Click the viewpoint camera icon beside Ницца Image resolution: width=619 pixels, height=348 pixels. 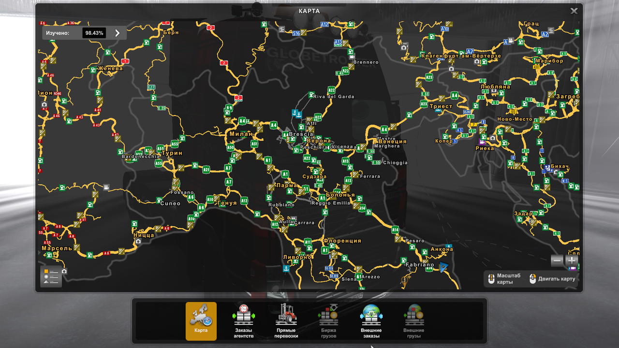(138, 241)
